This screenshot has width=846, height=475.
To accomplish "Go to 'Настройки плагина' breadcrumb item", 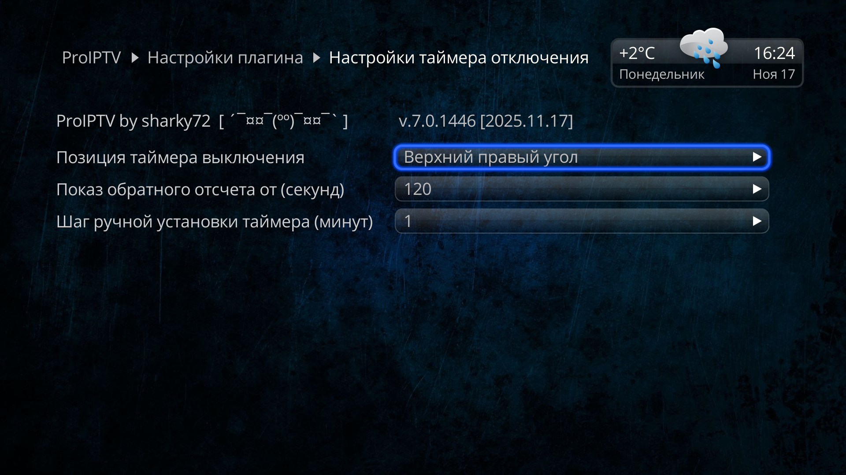I will tap(225, 58).
